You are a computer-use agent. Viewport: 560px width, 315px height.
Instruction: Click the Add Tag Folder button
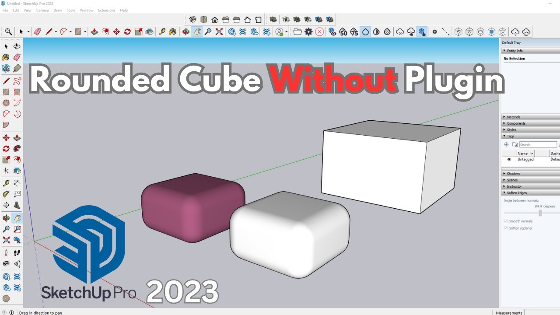click(515, 144)
